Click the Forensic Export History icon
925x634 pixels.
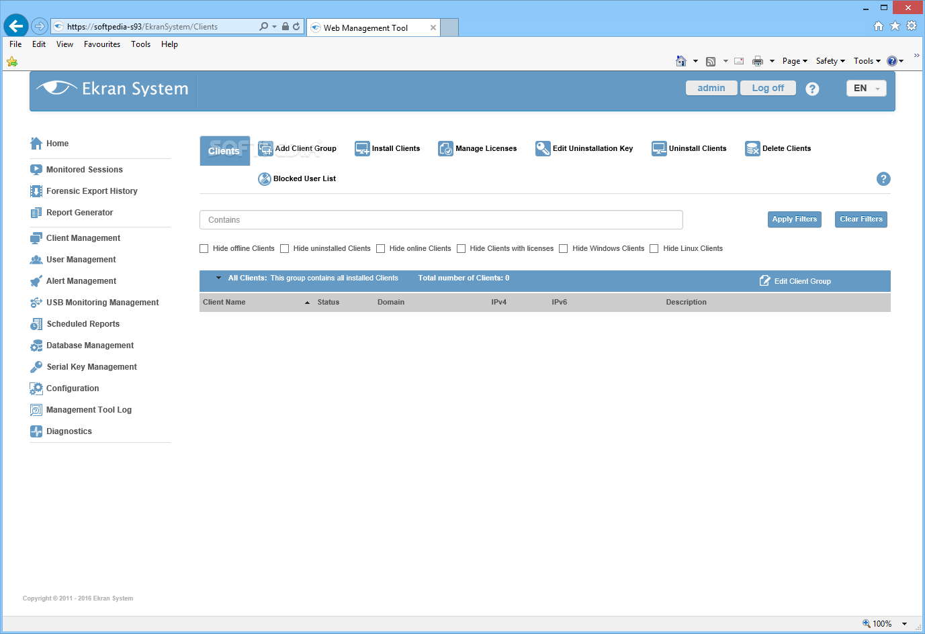click(x=36, y=191)
